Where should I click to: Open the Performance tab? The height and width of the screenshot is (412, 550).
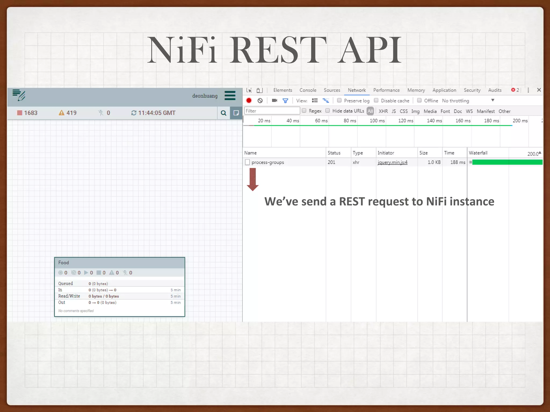pyautogui.click(x=386, y=90)
